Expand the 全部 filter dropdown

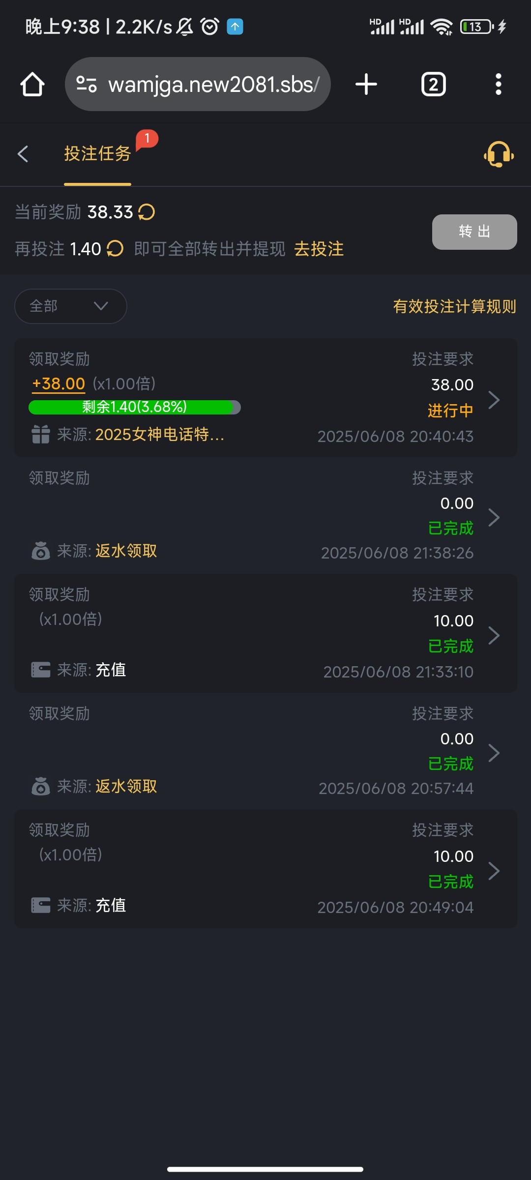71,306
